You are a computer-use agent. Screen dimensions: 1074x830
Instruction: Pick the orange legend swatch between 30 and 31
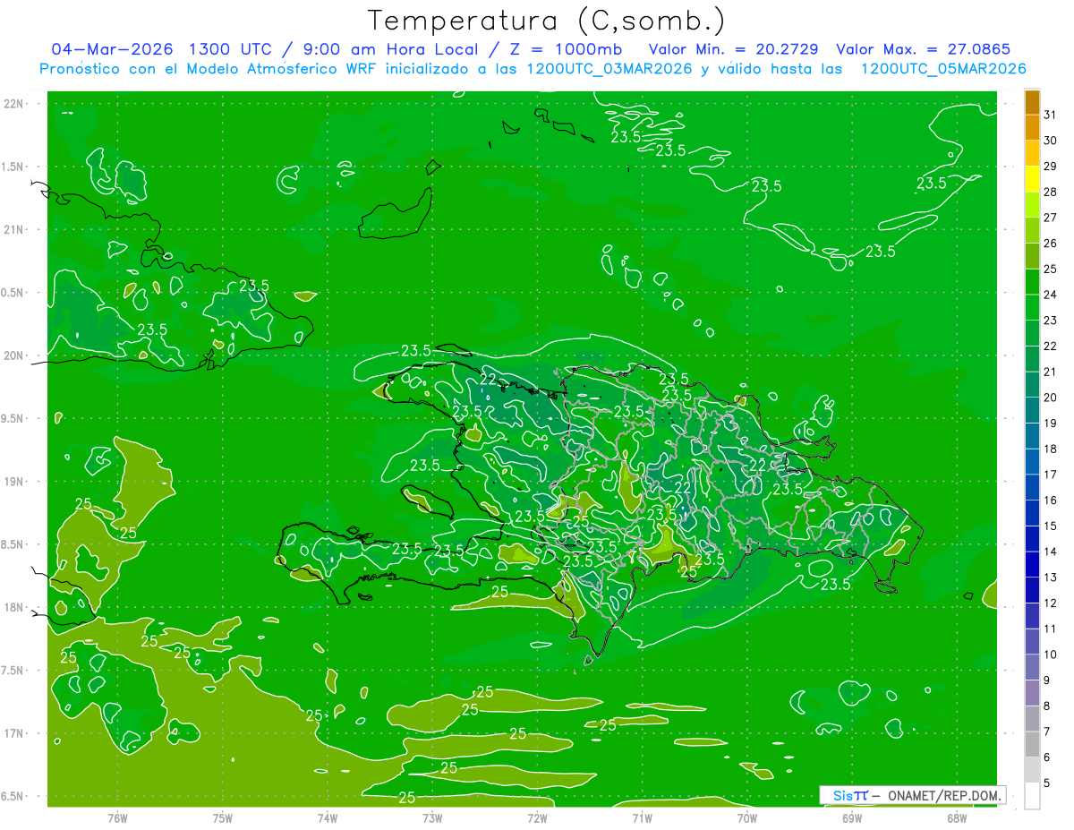click(1032, 127)
